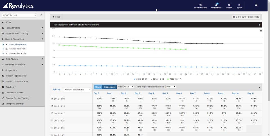Image resolution: width=270 pixels, height=136 pixels.
Task: Open the DEMO Product dropdown
Action: click(x=19, y=15)
